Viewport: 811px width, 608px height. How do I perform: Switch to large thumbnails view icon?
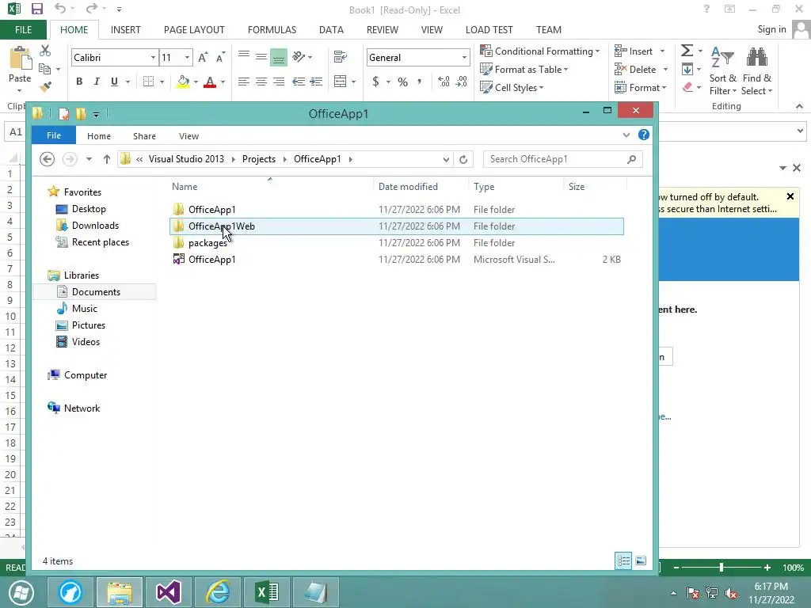coord(640,561)
